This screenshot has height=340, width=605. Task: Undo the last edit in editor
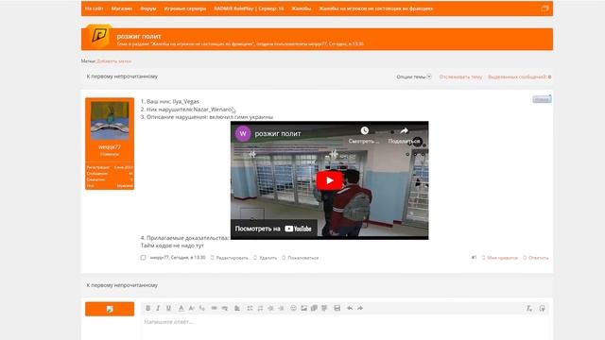pyautogui.click(x=350, y=308)
